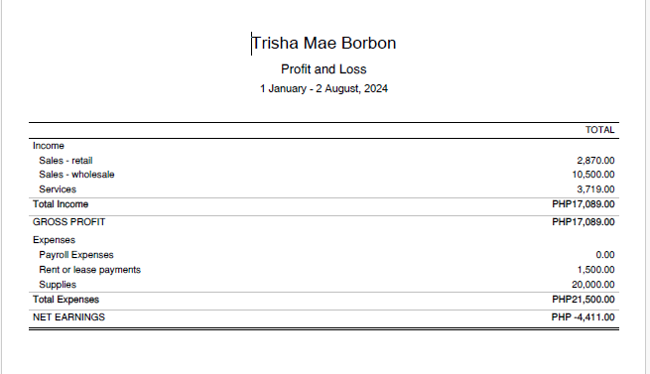Viewport: 650px width, 374px height.
Task: Select the Expenses section header
Action: [x=54, y=240]
